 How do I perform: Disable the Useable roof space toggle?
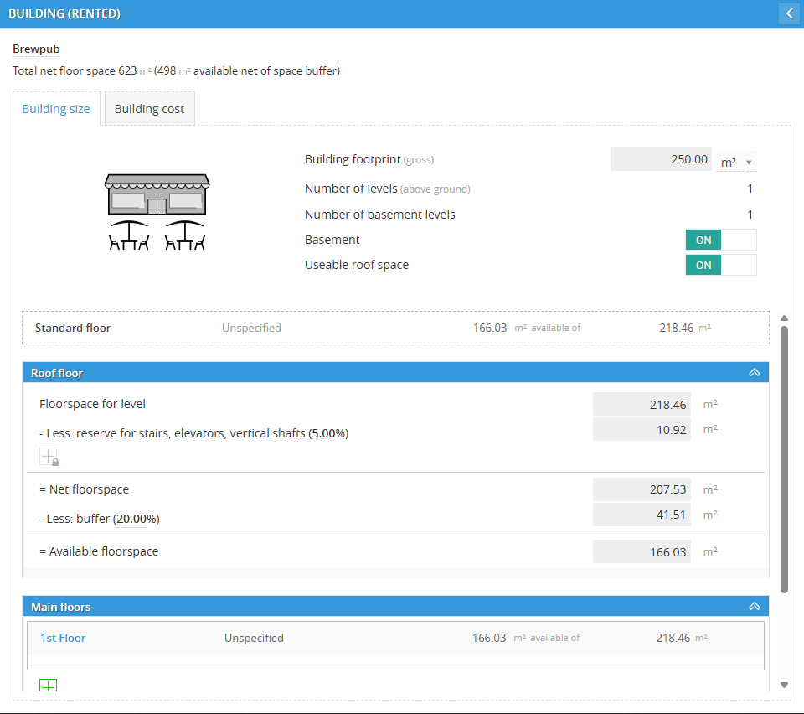tap(720, 265)
